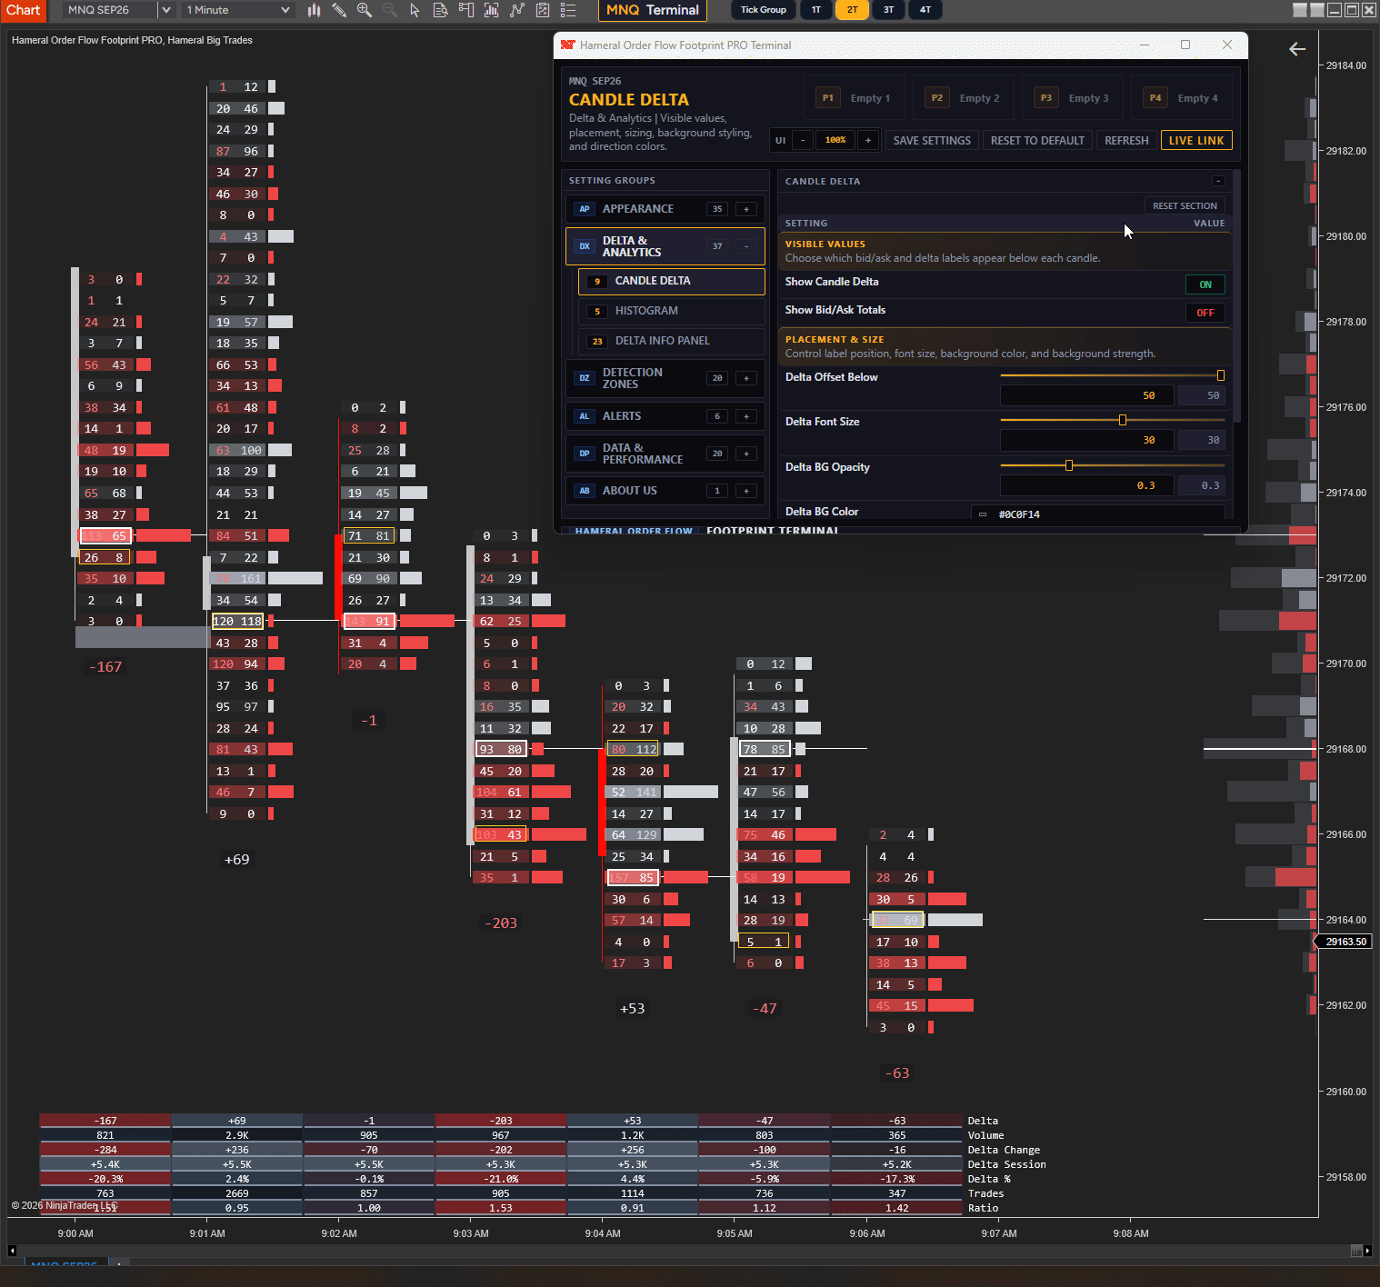Viewport: 1380px width, 1287px height.
Task: Open the Data Box icon
Action: tap(441, 10)
